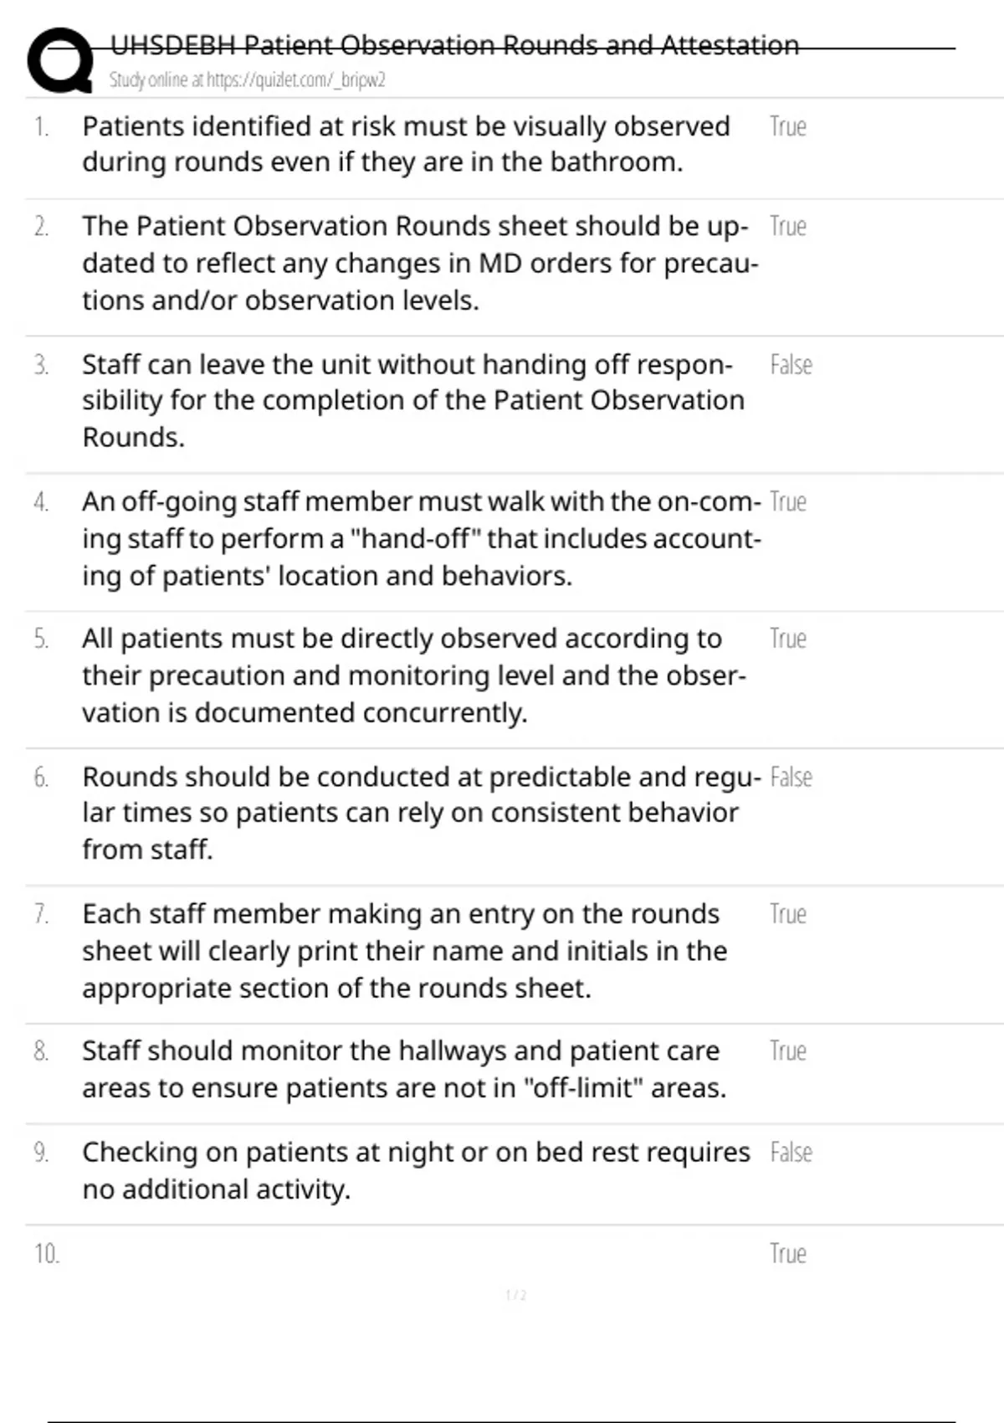Select False answer for predictable rounds question
This screenshot has width=1004, height=1423.
coord(791,778)
